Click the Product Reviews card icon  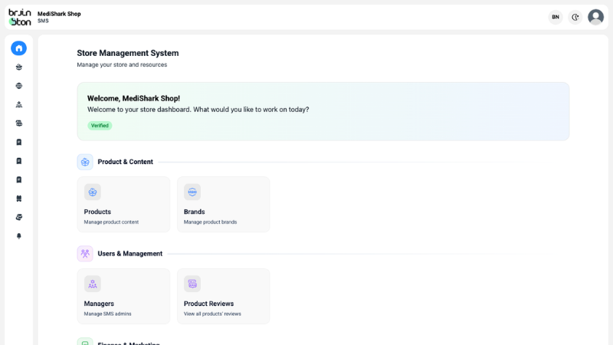(192, 284)
